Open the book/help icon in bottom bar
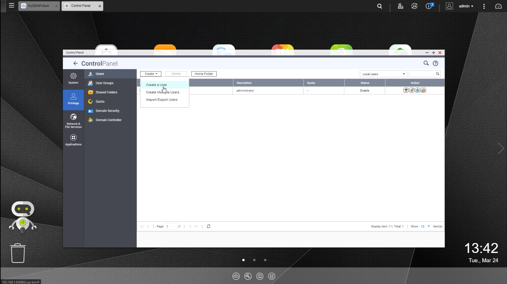Screen dimensions: 507x284 pos(260,276)
